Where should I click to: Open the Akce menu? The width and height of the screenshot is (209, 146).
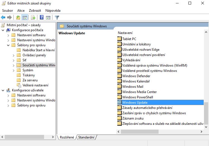(21, 11)
